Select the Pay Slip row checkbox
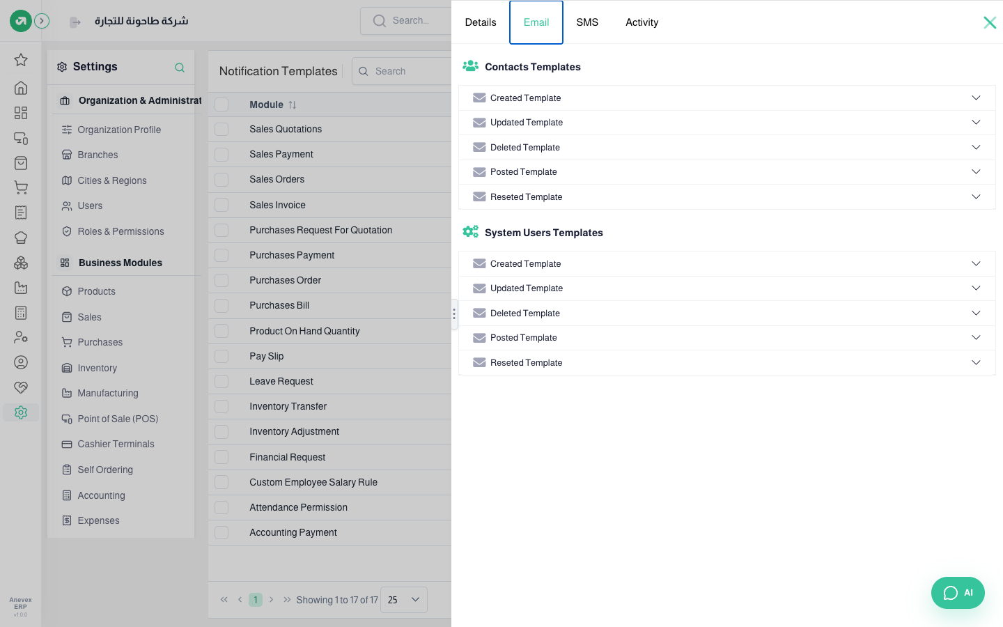Image resolution: width=1003 pixels, height=627 pixels. [x=221, y=356]
